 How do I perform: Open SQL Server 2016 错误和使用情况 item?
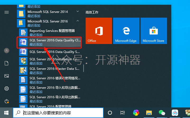[50, 80]
